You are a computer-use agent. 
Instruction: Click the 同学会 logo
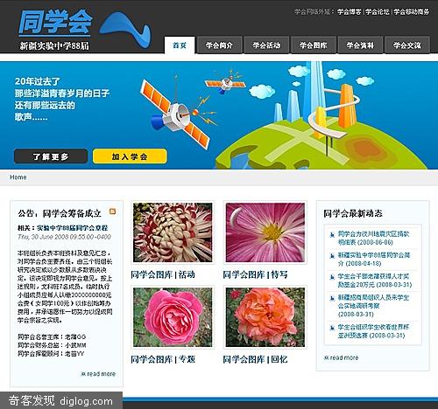[55, 23]
